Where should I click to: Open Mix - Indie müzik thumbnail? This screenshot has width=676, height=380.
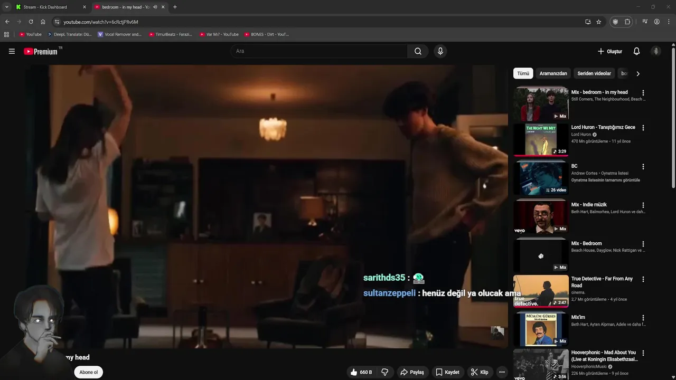(541, 216)
